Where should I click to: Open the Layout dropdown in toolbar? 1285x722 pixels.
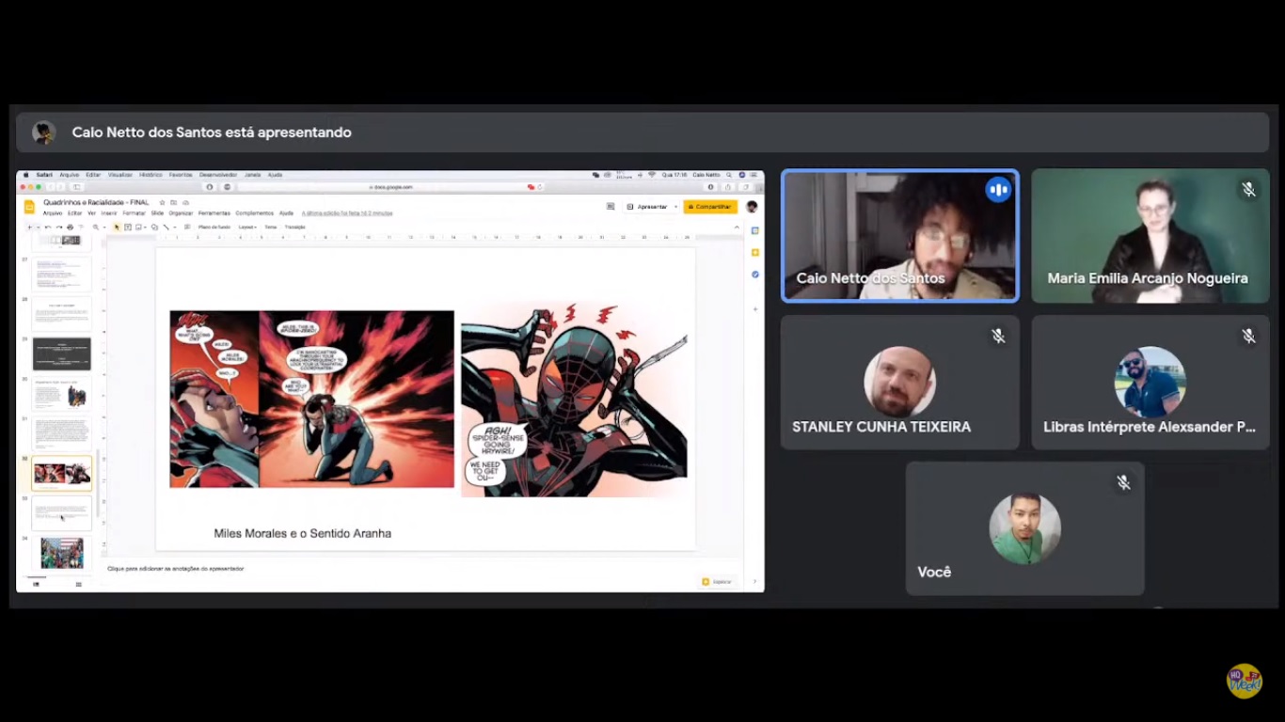point(247,227)
